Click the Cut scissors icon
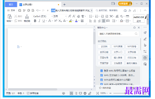The height and width of the screenshot is (99, 155). coord(16,16)
